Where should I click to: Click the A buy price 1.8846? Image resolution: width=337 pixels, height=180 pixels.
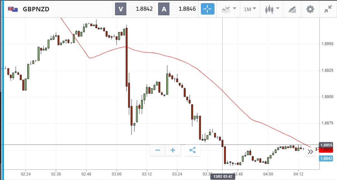click(x=178, y=9)
